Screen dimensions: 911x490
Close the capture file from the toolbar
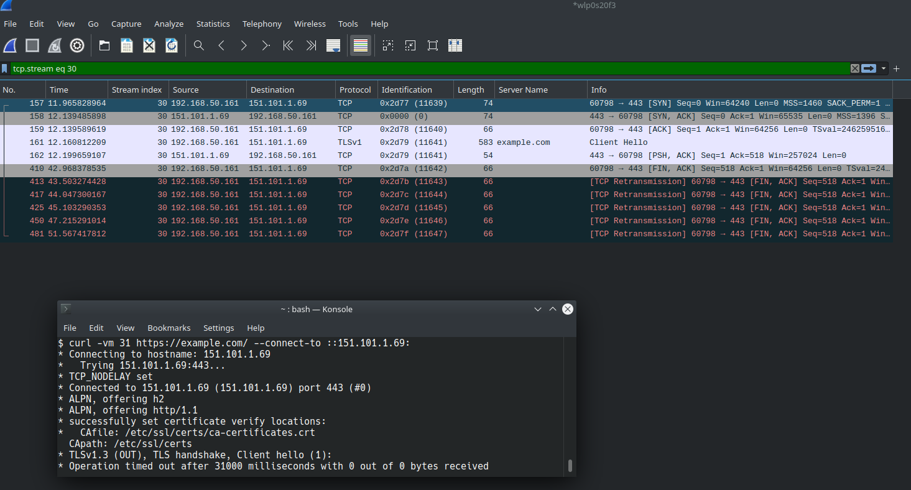coord(149,45)
